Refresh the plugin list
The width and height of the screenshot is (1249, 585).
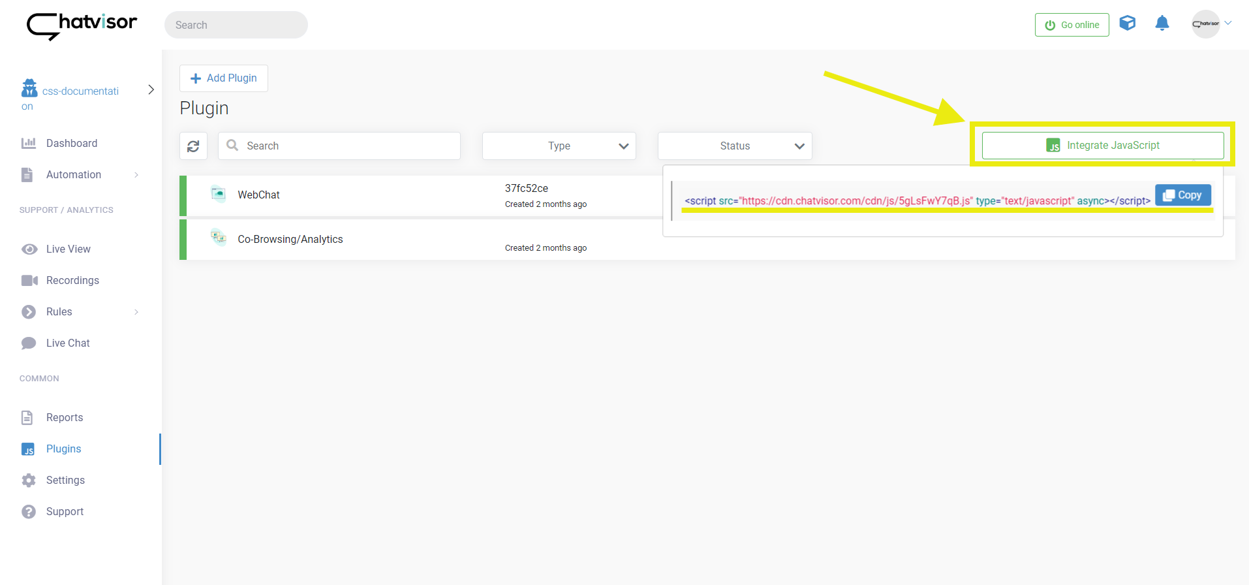tap(193, 146)
